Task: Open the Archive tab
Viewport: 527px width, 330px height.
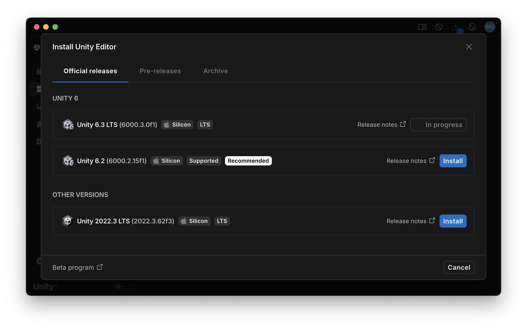Action: (216, 71)
